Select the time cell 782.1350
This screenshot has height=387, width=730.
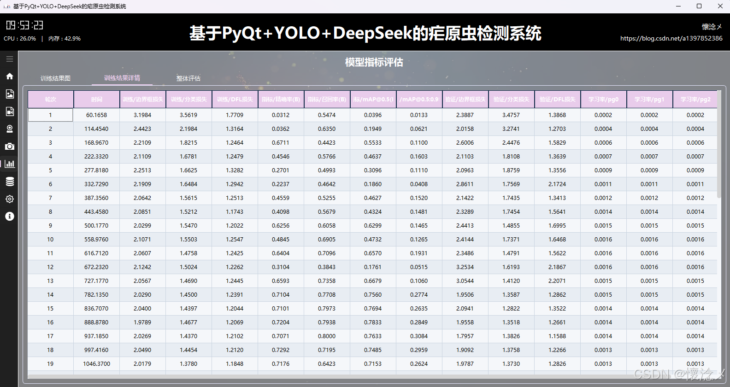(x=97, y=295)
